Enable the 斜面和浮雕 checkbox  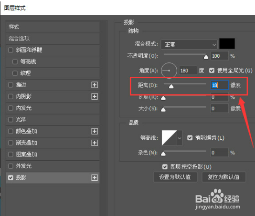[11, 50]
